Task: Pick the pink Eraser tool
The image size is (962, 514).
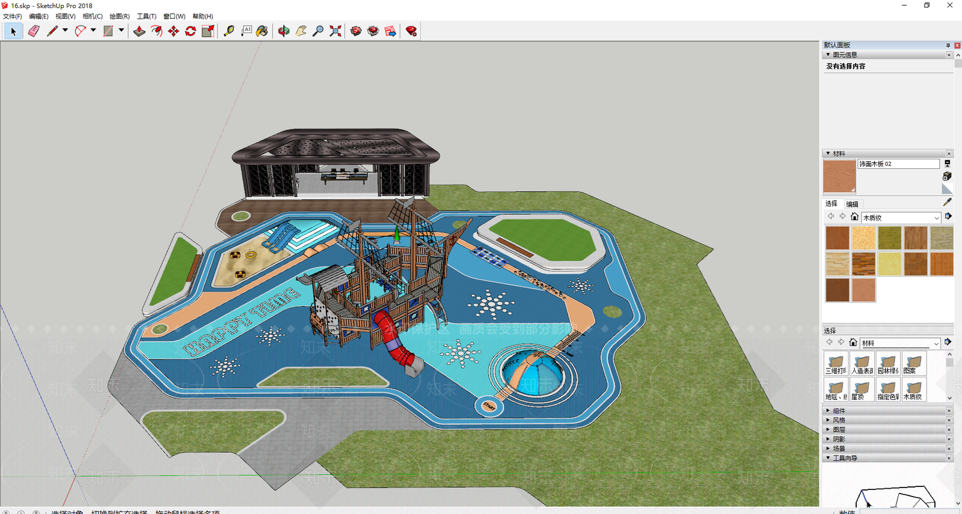Action: click(34, 31)
